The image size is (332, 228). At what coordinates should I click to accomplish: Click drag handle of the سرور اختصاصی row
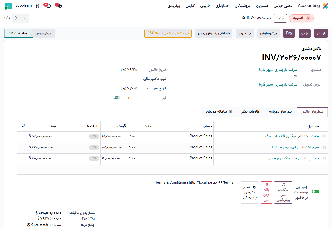(x=324, y=148)
